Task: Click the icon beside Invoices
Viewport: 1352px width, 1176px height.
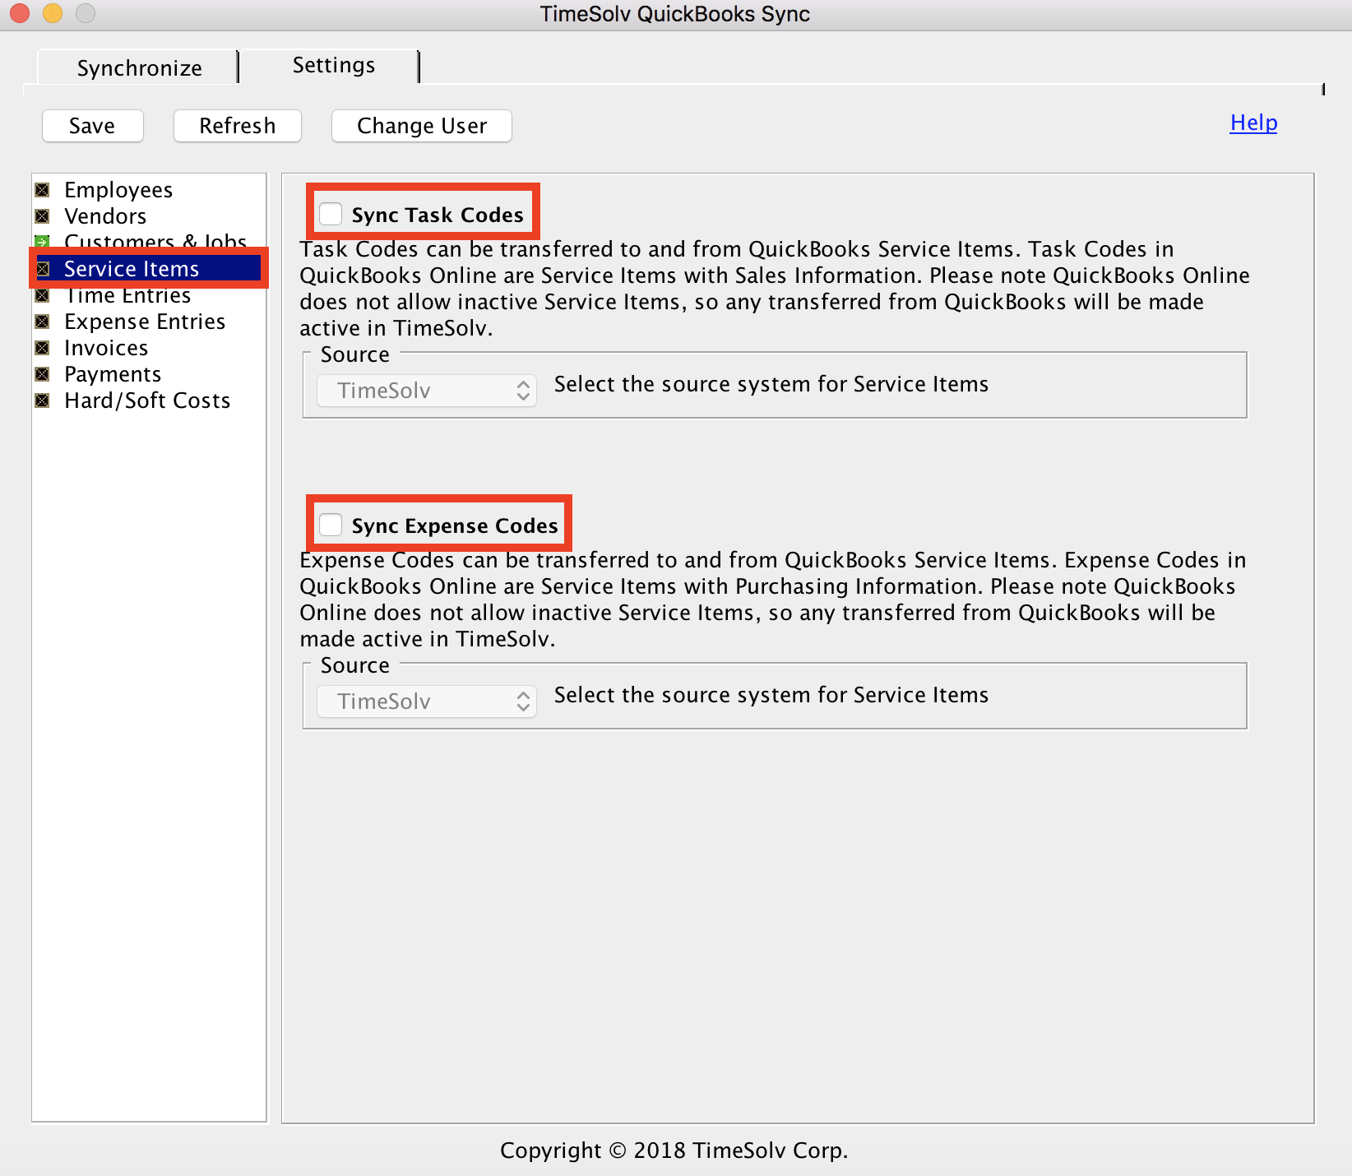Action: pyautogui.click(x=43, y=348)
